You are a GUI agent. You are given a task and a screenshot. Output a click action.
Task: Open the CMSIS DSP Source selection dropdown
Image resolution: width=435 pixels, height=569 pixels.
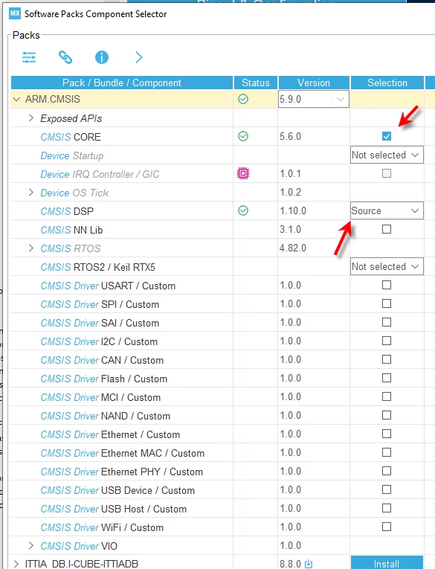coord(387,210)
